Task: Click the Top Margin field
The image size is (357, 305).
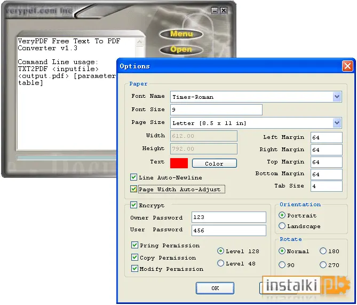Action: pyautogui.click(x=326, y=162)
